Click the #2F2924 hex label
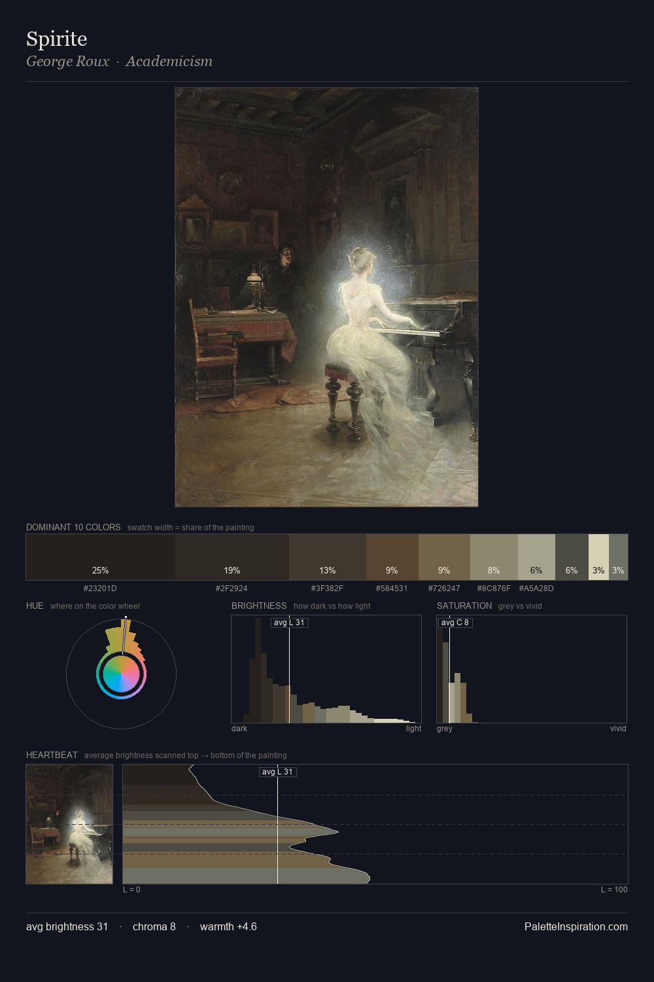Viewport: 654px width, 982px height. [232, 589]
